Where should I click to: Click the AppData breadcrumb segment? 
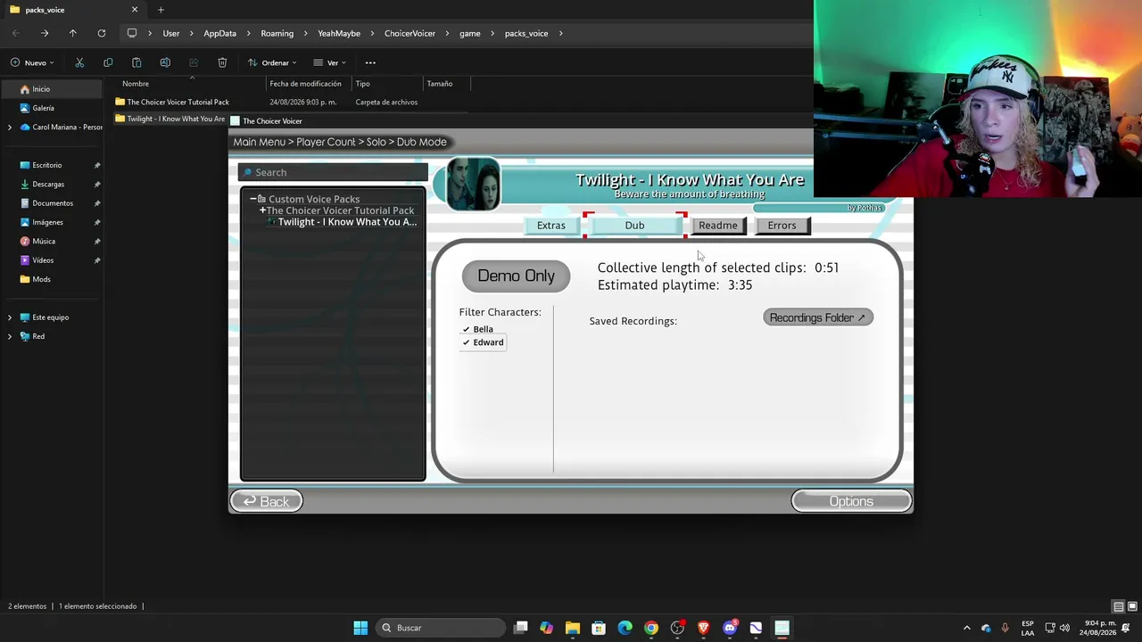click(219, 34)
